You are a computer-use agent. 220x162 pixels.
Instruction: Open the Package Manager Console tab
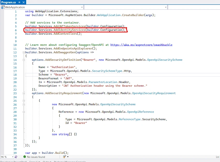click(x=70, y=161)
